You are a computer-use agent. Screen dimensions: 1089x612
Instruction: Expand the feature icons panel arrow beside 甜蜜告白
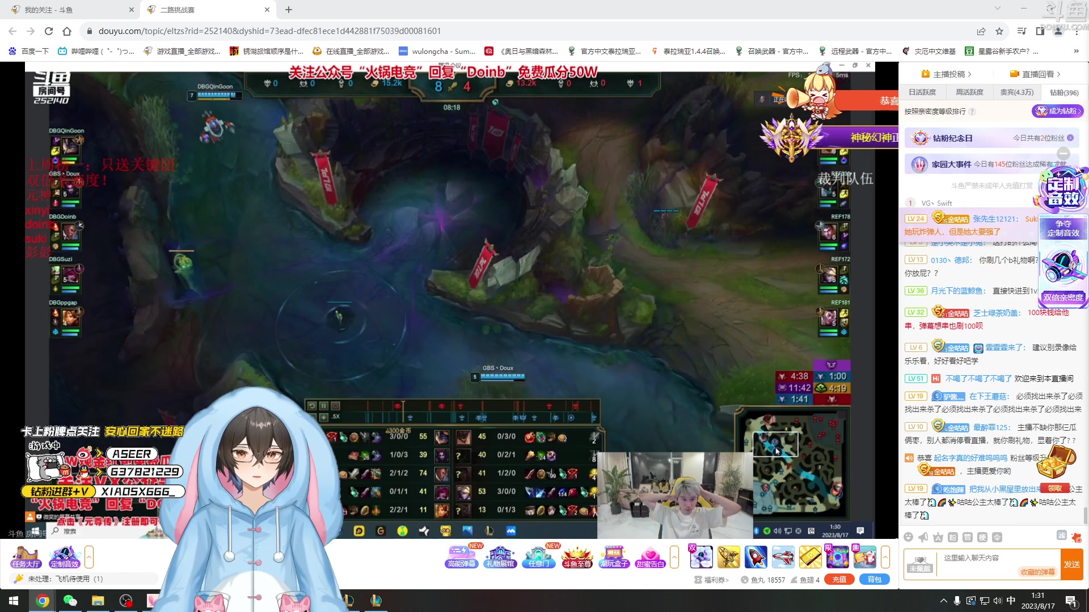pyautogui.click(x=674, y=556)
